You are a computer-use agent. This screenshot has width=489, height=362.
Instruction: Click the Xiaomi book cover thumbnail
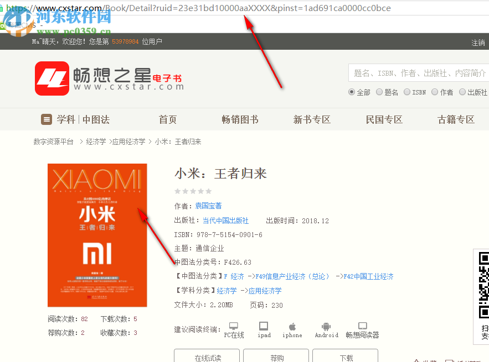[x=97, y=235]
